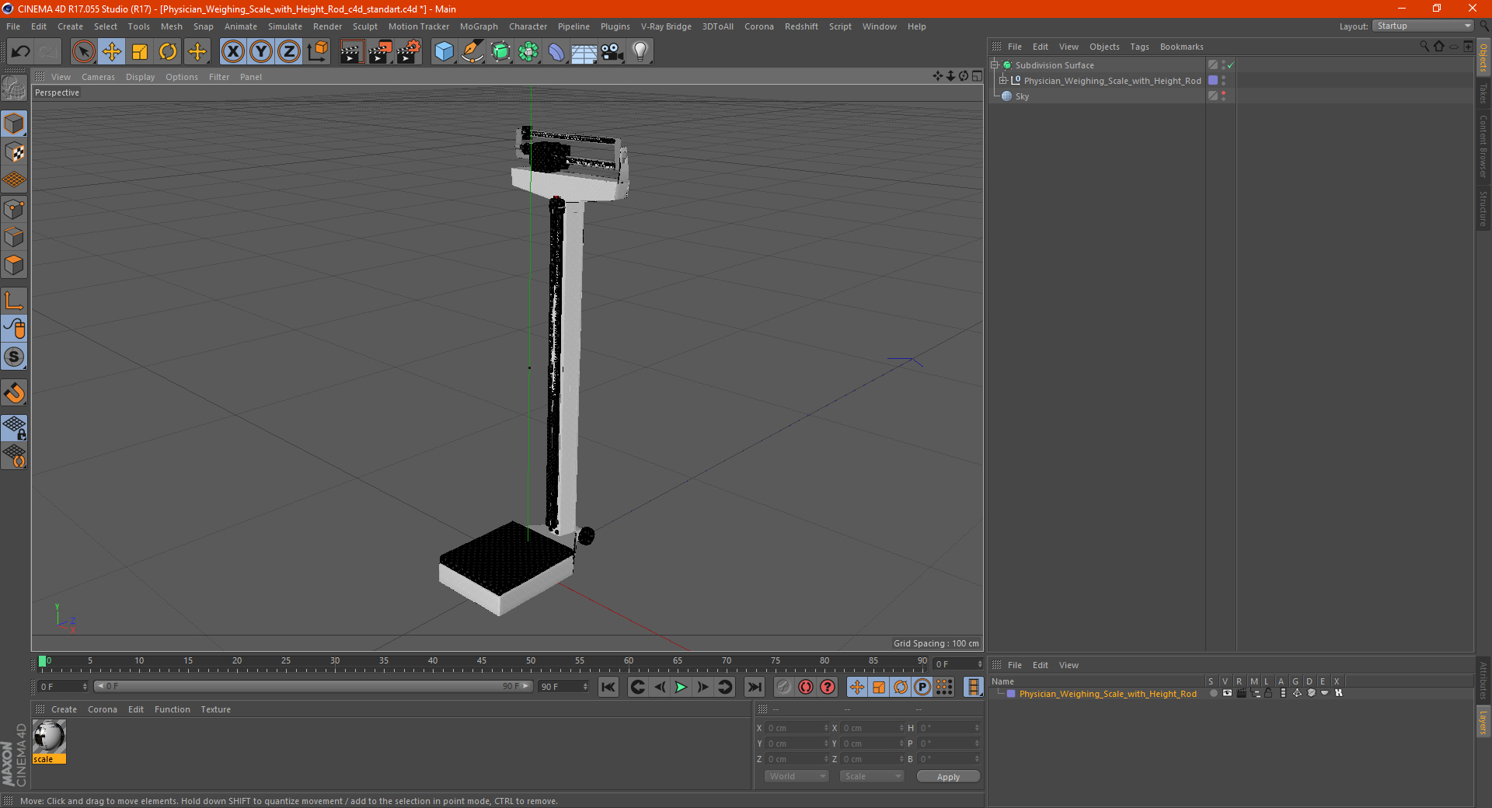The image size is (1492, 808).
Task: Click layer color swatch on Physician object
Action: 1213,81
